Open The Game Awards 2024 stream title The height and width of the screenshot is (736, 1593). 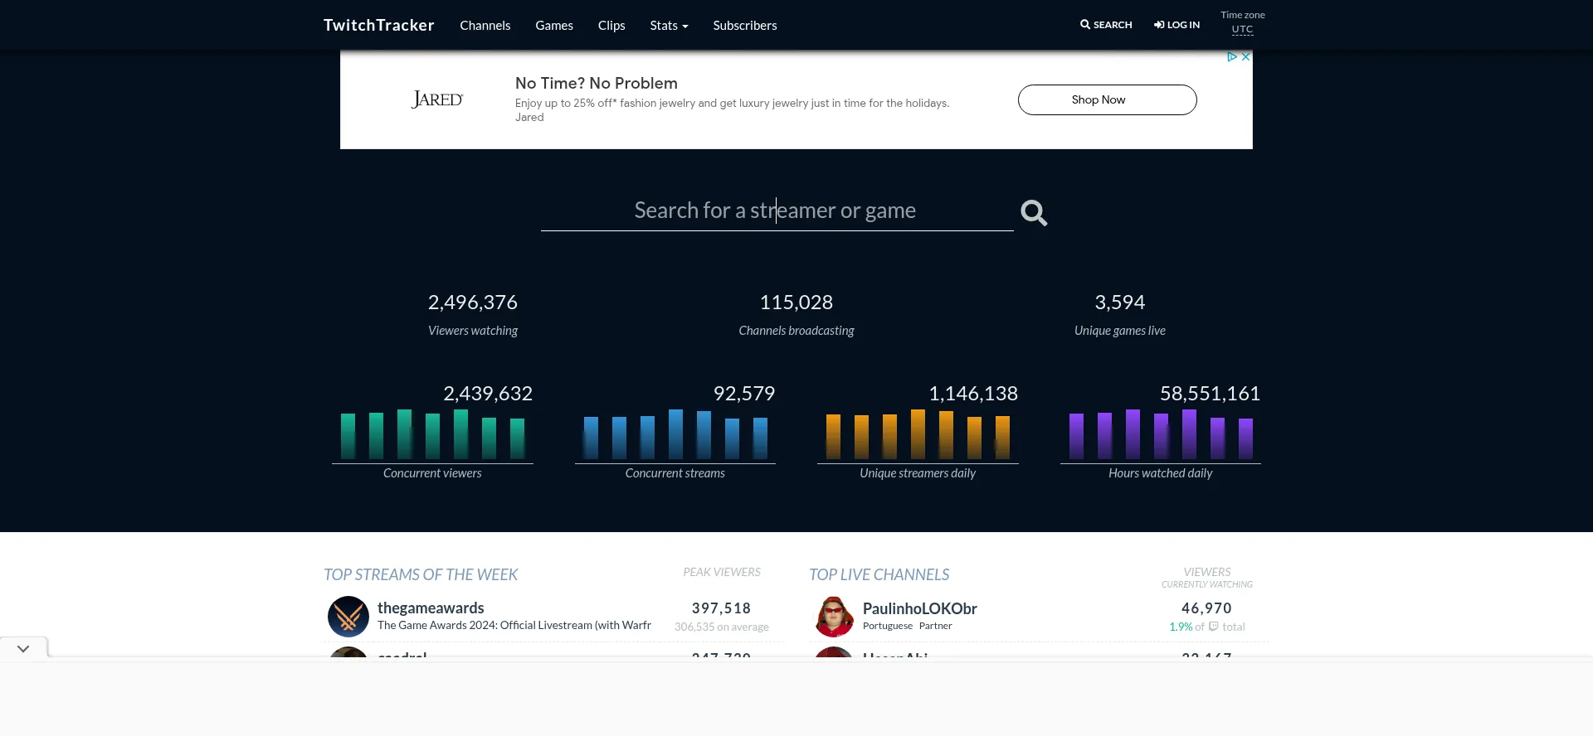[514, 626]
